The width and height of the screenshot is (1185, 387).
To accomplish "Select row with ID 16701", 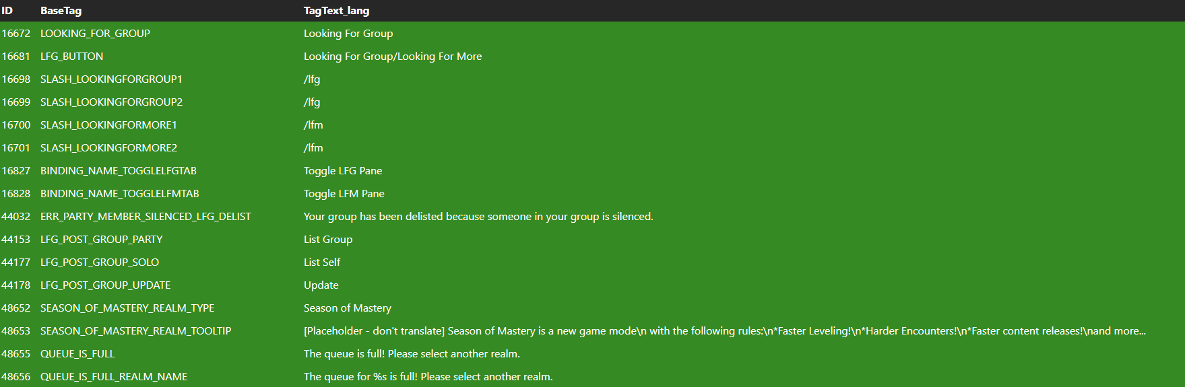I will point(16,148).
